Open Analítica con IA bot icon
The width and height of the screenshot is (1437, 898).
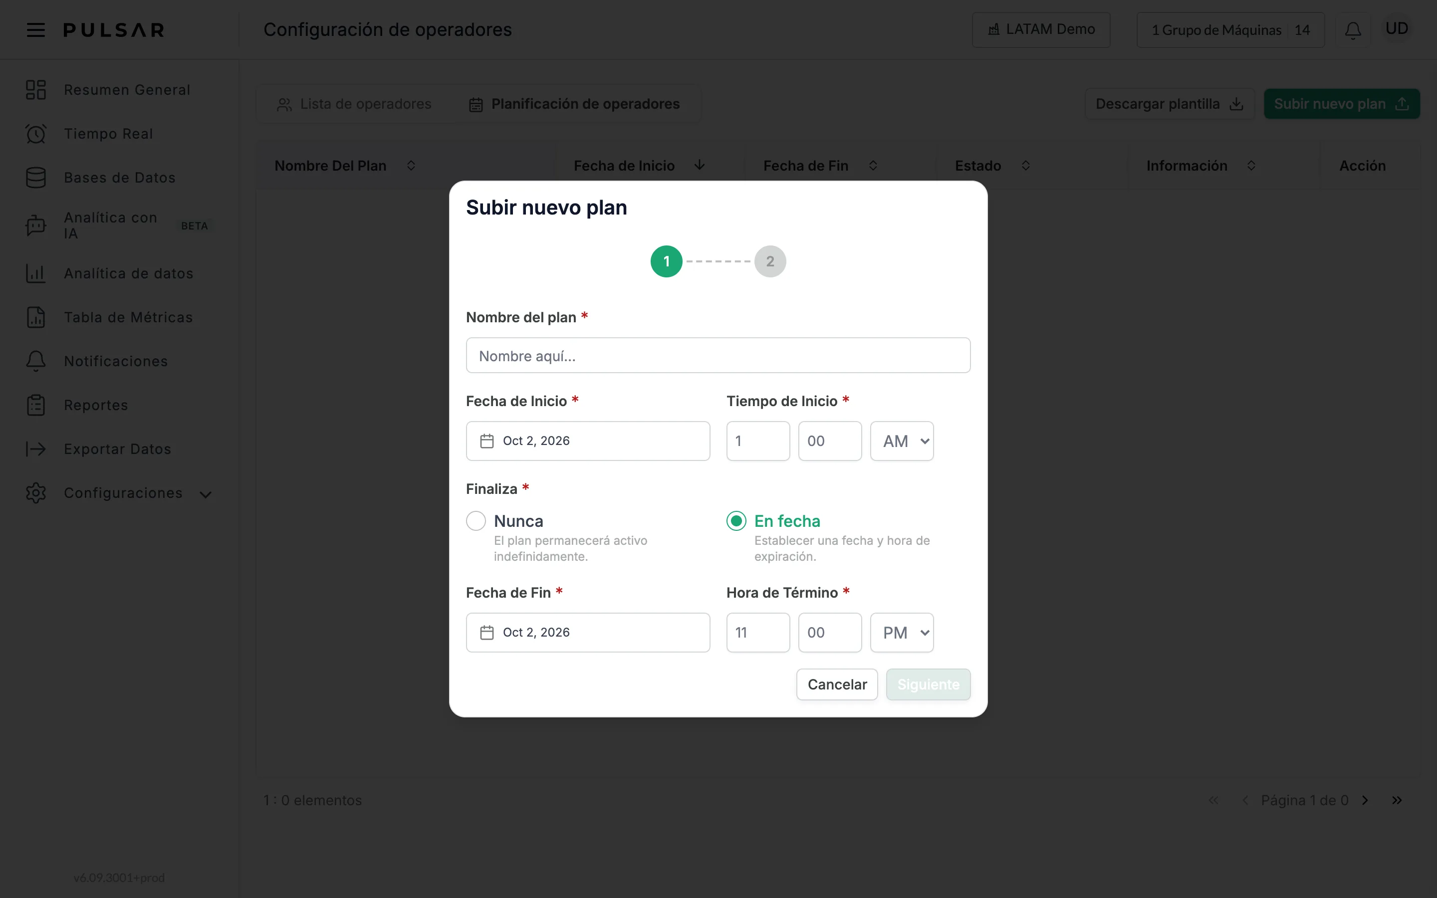(x=35, y=225)
